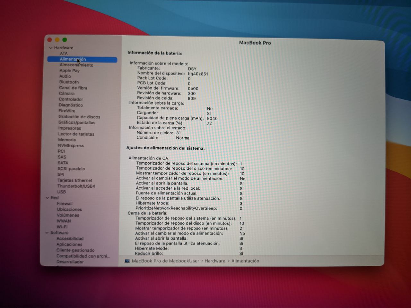Open Impresoras hardware info

point(69,128)
